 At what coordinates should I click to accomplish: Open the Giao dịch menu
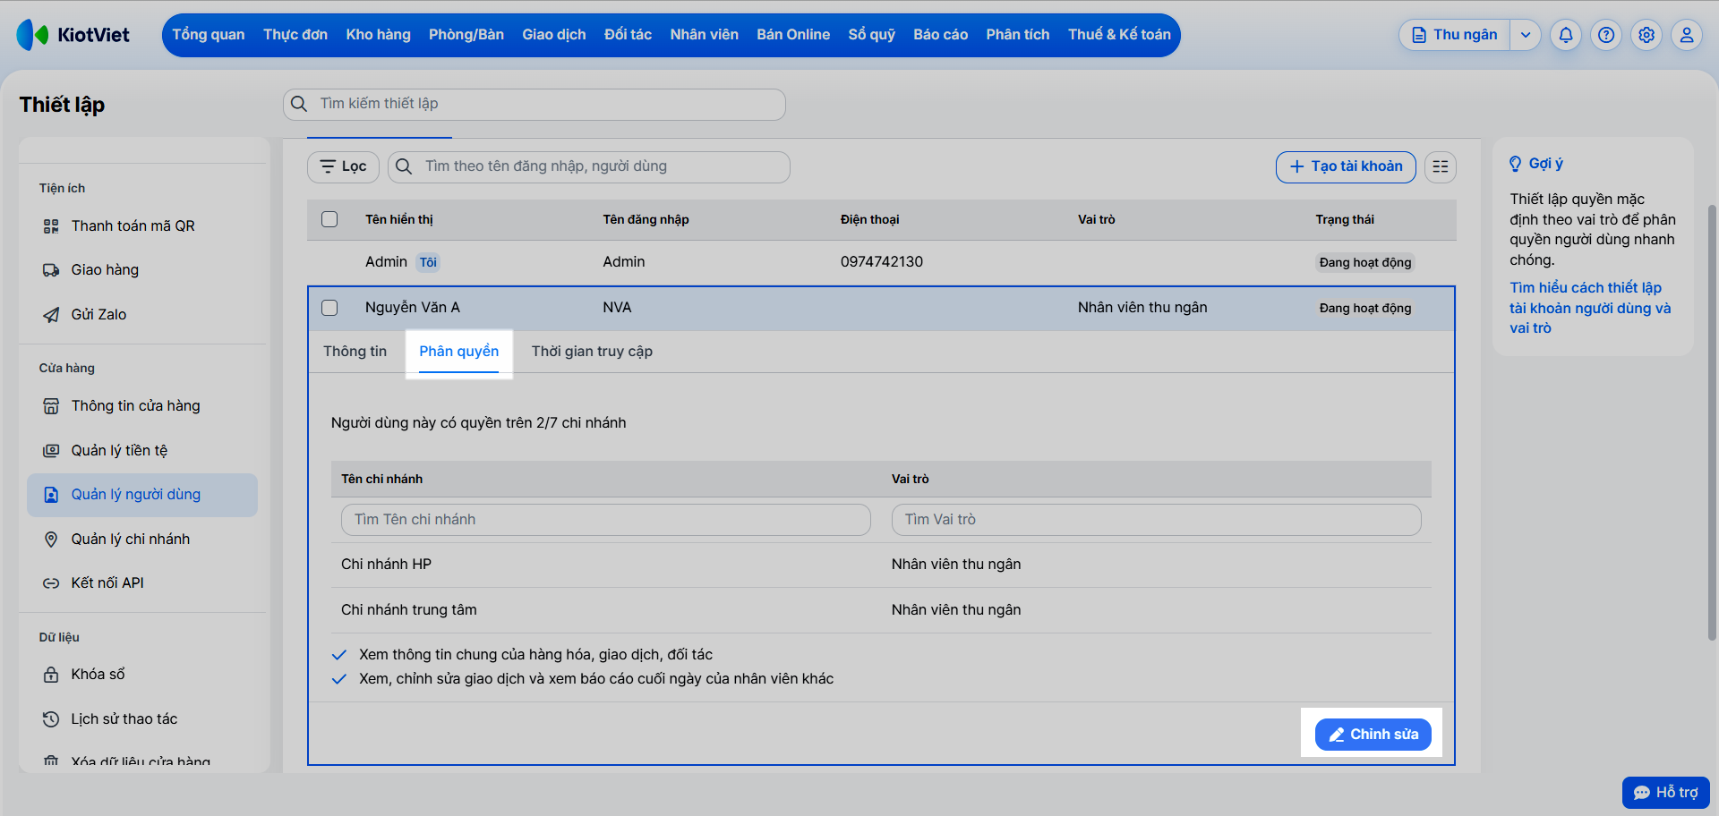pyautogui.click(x=554, y=35)
